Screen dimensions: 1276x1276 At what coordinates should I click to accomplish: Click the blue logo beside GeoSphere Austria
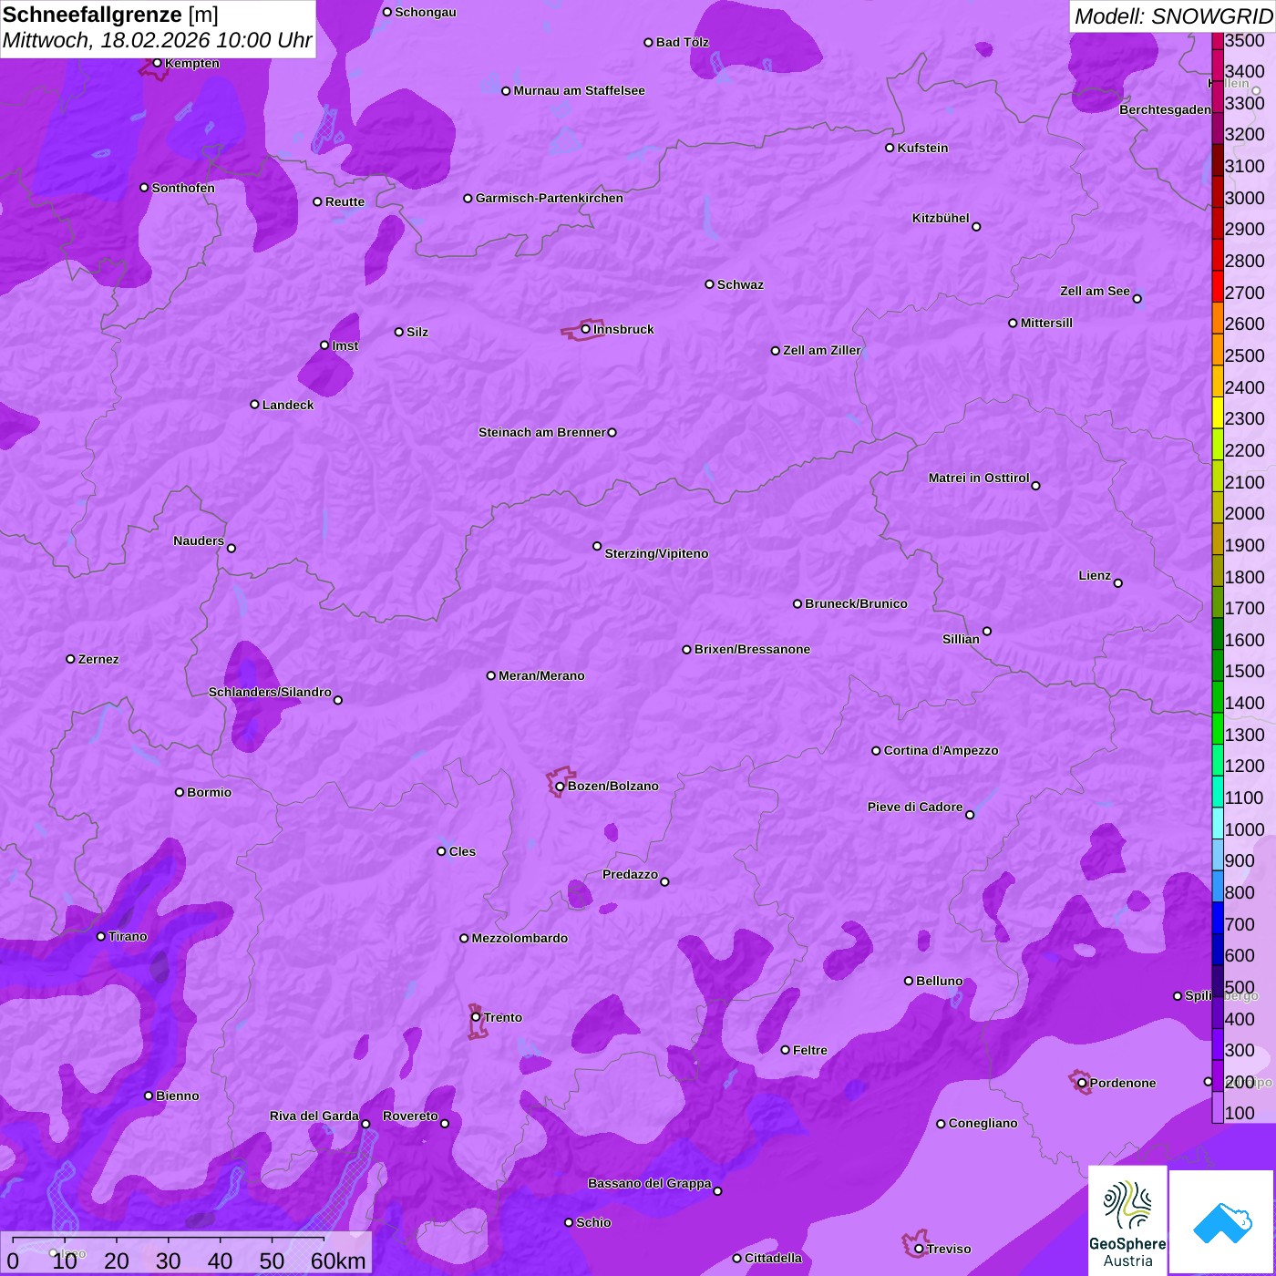coord(1221,1221)
